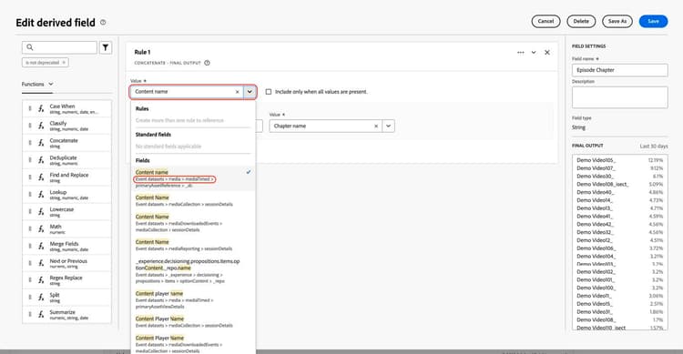Select the Next or Previous function icon
The width and height of the screenshot is (683, 354).
(x=41, y=263)
